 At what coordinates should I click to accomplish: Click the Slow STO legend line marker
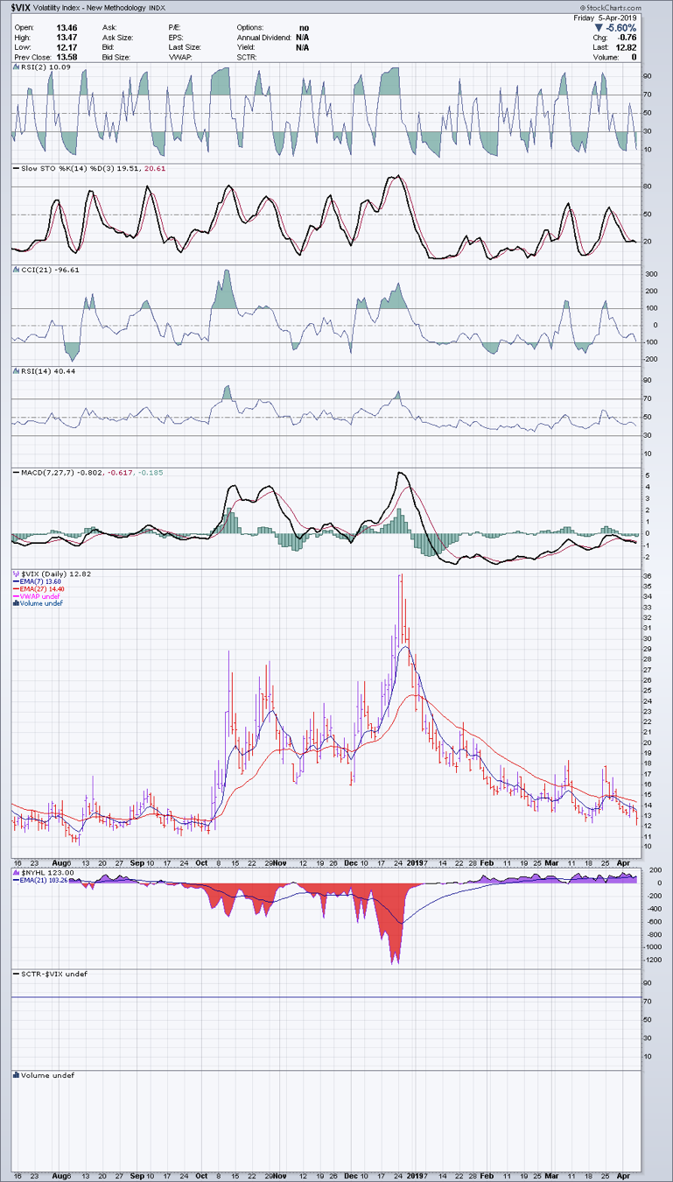coord(15,168)
